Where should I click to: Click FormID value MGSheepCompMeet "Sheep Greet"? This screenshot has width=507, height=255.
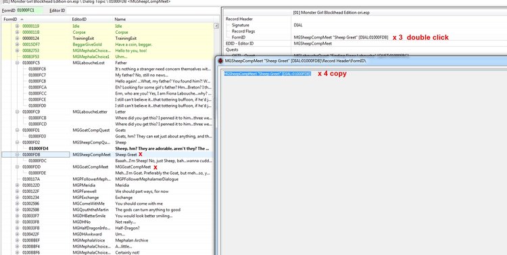pos(341,37)
